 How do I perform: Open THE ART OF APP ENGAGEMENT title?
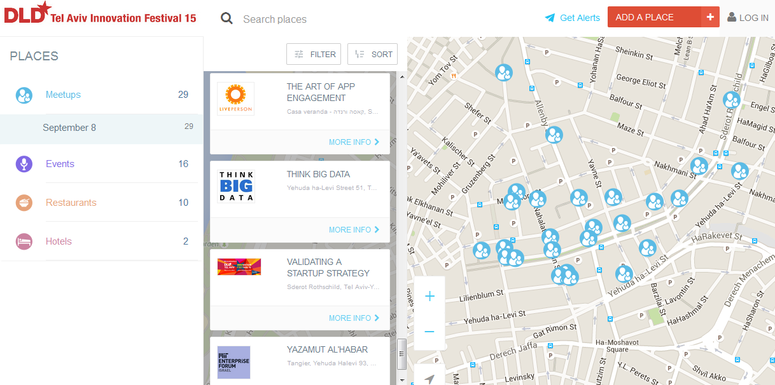[x=321, y=92]
